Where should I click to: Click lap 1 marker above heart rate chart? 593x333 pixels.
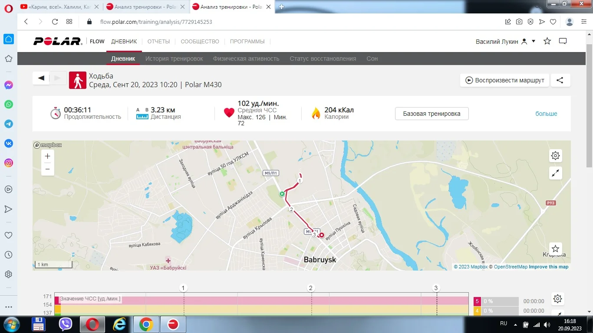pyautogui.click(x=184, y=288)
